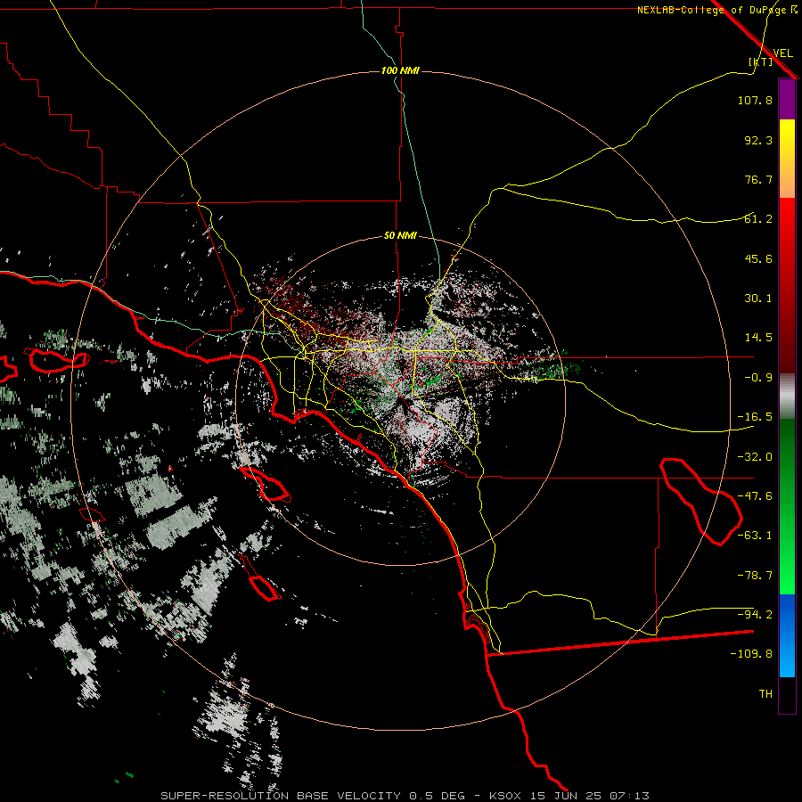This screenshot has width=802, height=802.
Task: Click the -47.6 velocity legend value
Action: pyautogui.click(x=755, y=496)
